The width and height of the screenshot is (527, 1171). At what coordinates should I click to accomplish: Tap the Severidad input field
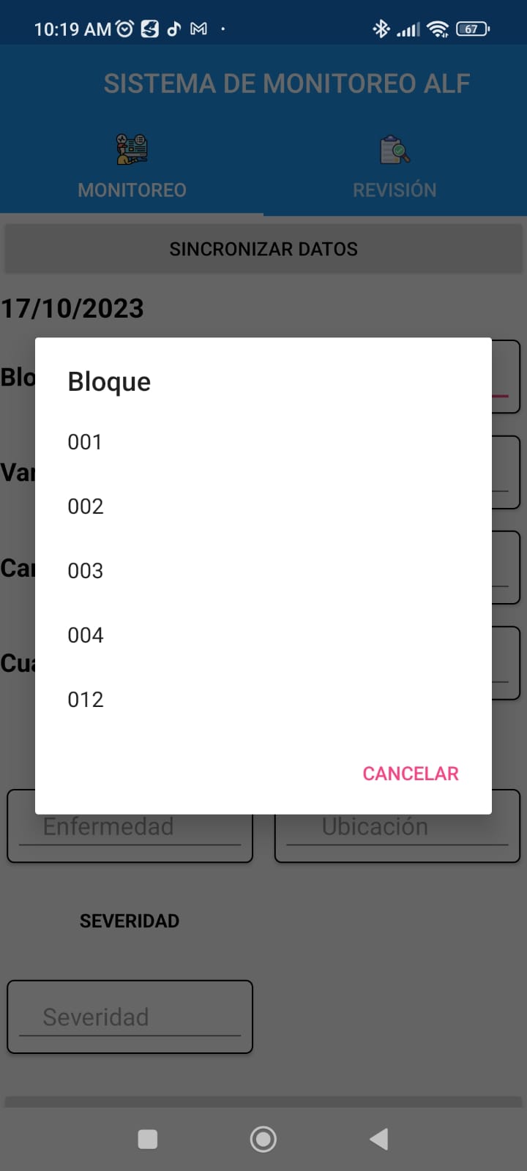tap(130, 1017)
